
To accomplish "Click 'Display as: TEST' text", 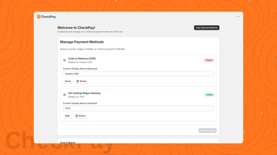I will (x=76, y=97).
